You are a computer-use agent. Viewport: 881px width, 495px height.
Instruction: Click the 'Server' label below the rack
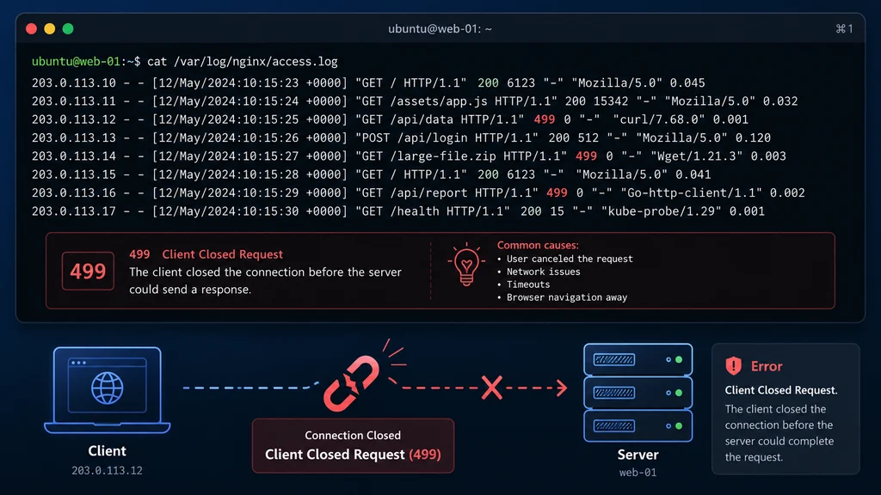pos(638,455)
